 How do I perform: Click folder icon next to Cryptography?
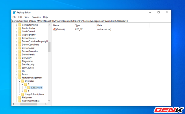pos(20,35)
